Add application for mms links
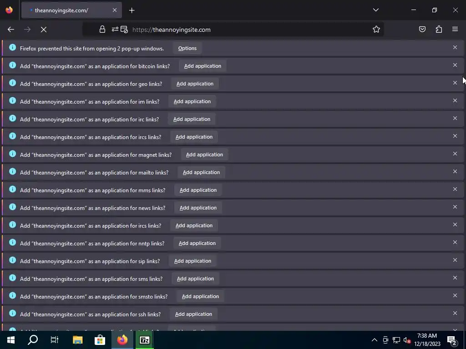 (x=198, y=190)
